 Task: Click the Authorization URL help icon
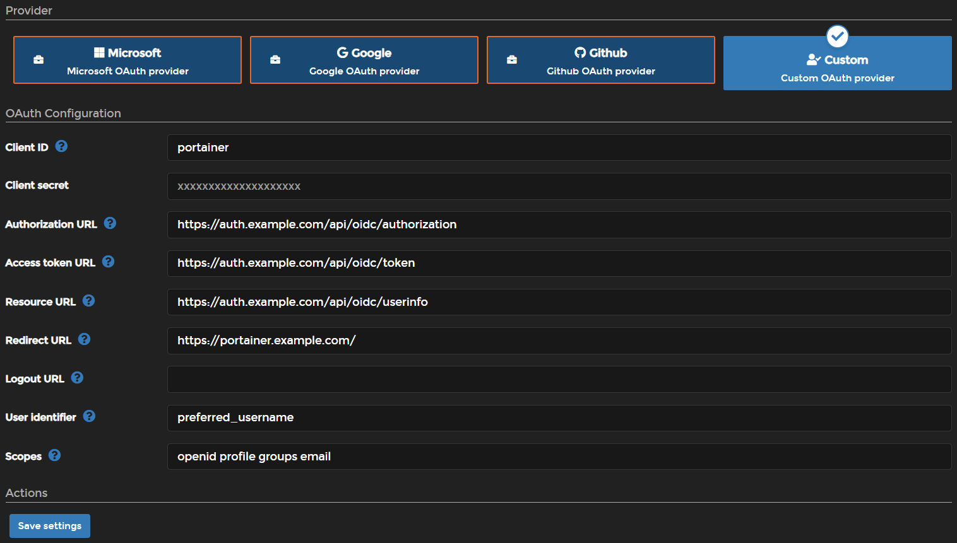[110, 223]
